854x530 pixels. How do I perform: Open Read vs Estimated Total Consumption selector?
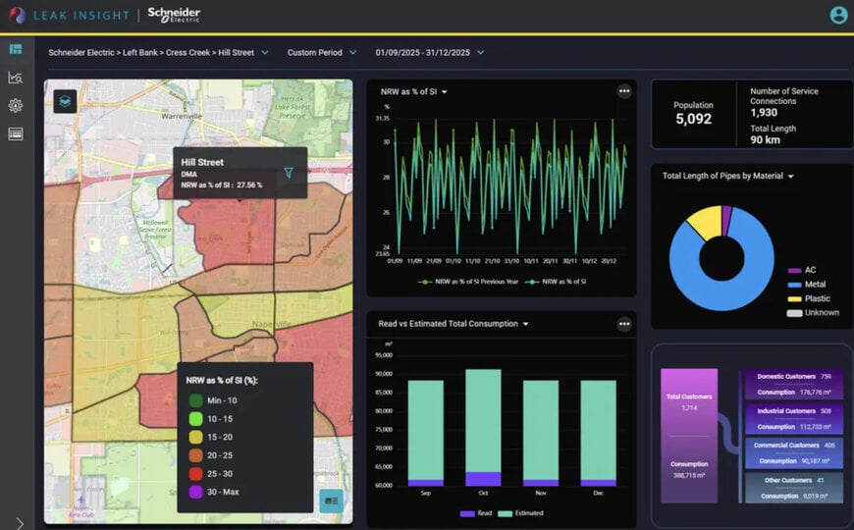(454, 324)
